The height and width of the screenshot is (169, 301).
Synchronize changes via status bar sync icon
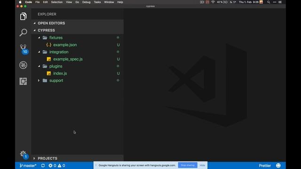click(43, 166)
